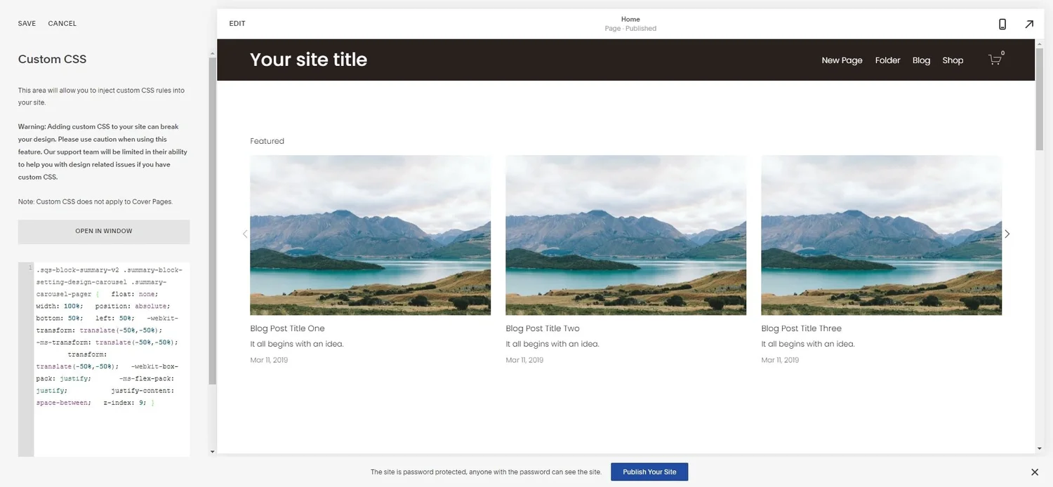Click the Folder navigation item

pyautogui.click(x=887, y=60)
